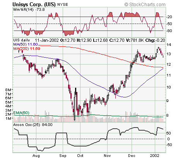Click the '1M' volume axis label

tap(8, 118)
